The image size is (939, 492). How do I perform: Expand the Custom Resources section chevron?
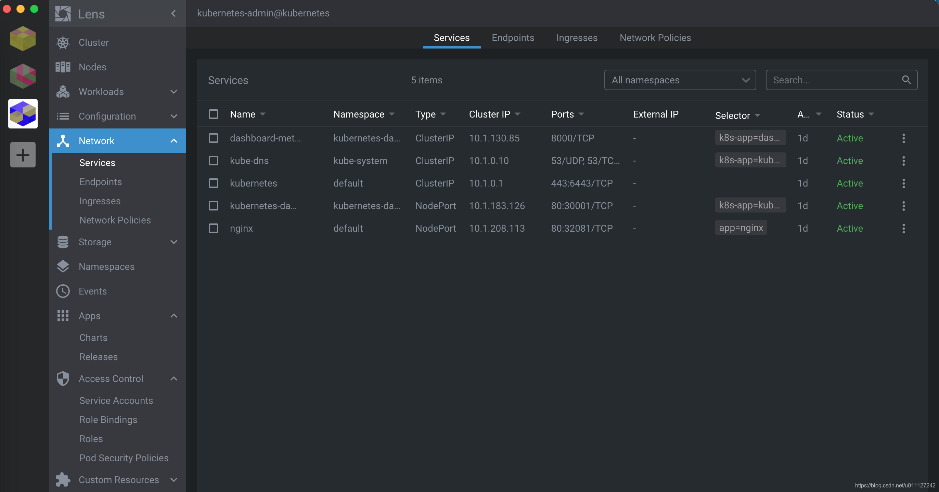tap(174, 480)
